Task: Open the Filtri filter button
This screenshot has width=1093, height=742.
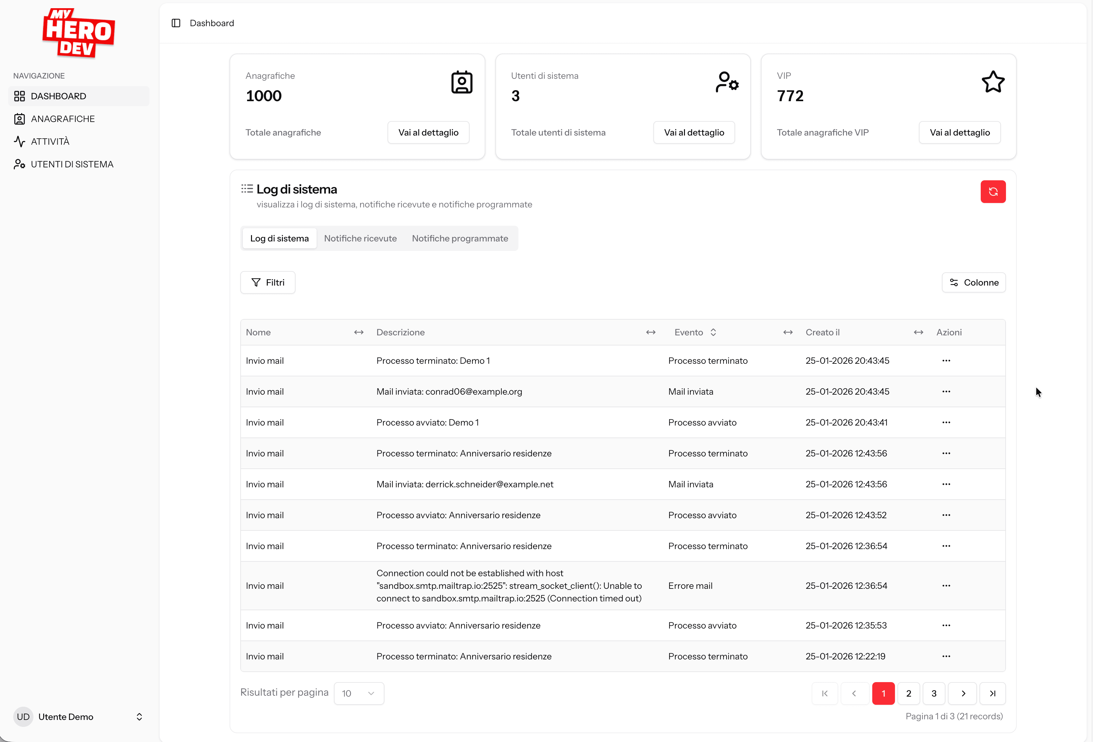Action: [x=268, y=282]
